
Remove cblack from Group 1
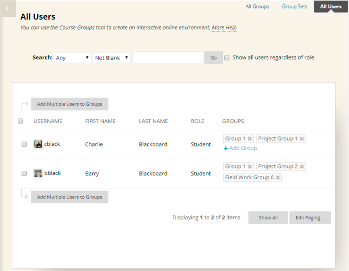click(250, 138)
